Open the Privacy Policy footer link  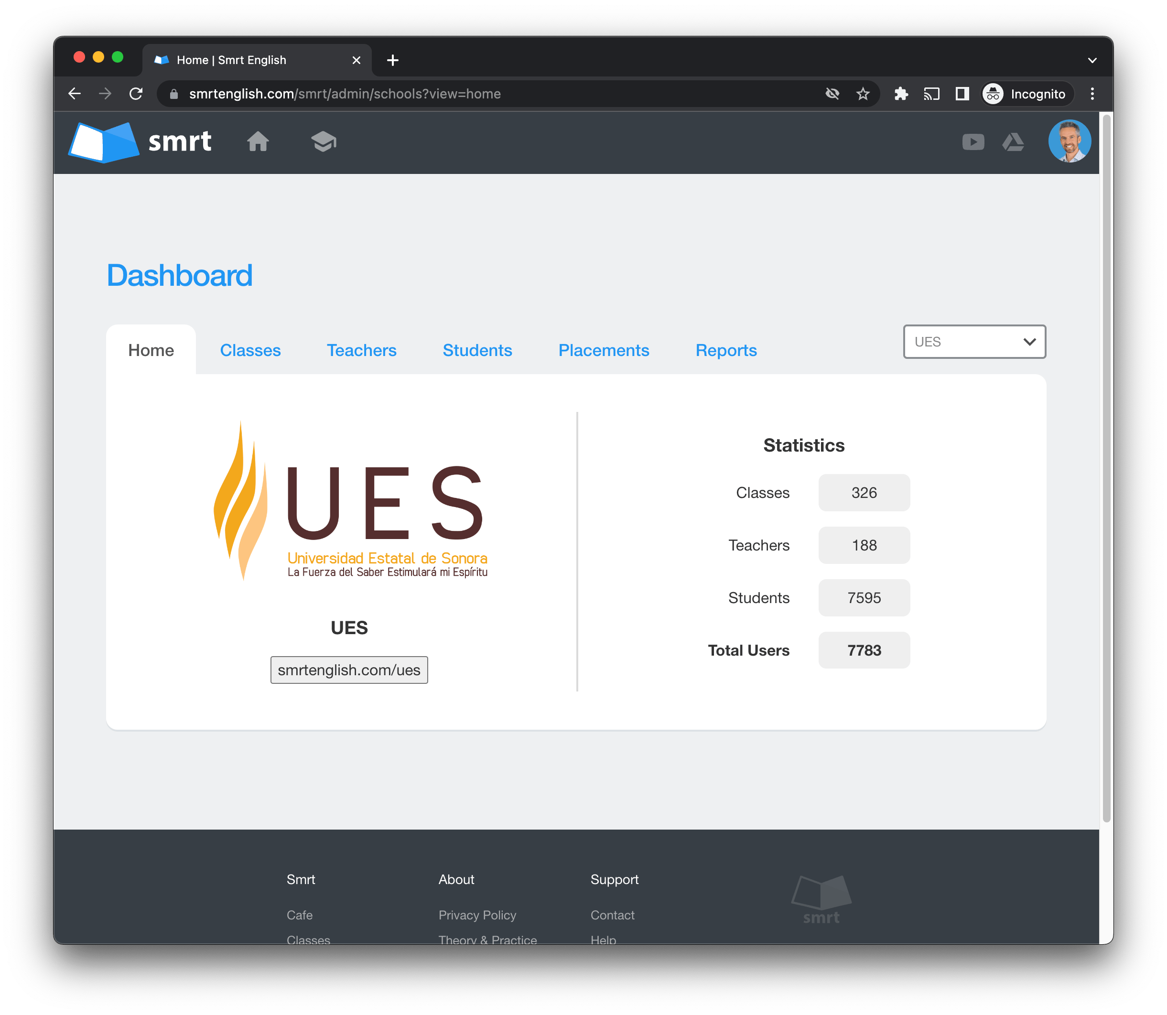[x=477, y=915]
